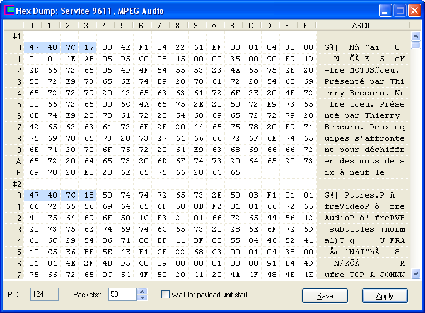This screenshot has height=313, width=425.
Task: Click the Save button
Action: (325, 295)
